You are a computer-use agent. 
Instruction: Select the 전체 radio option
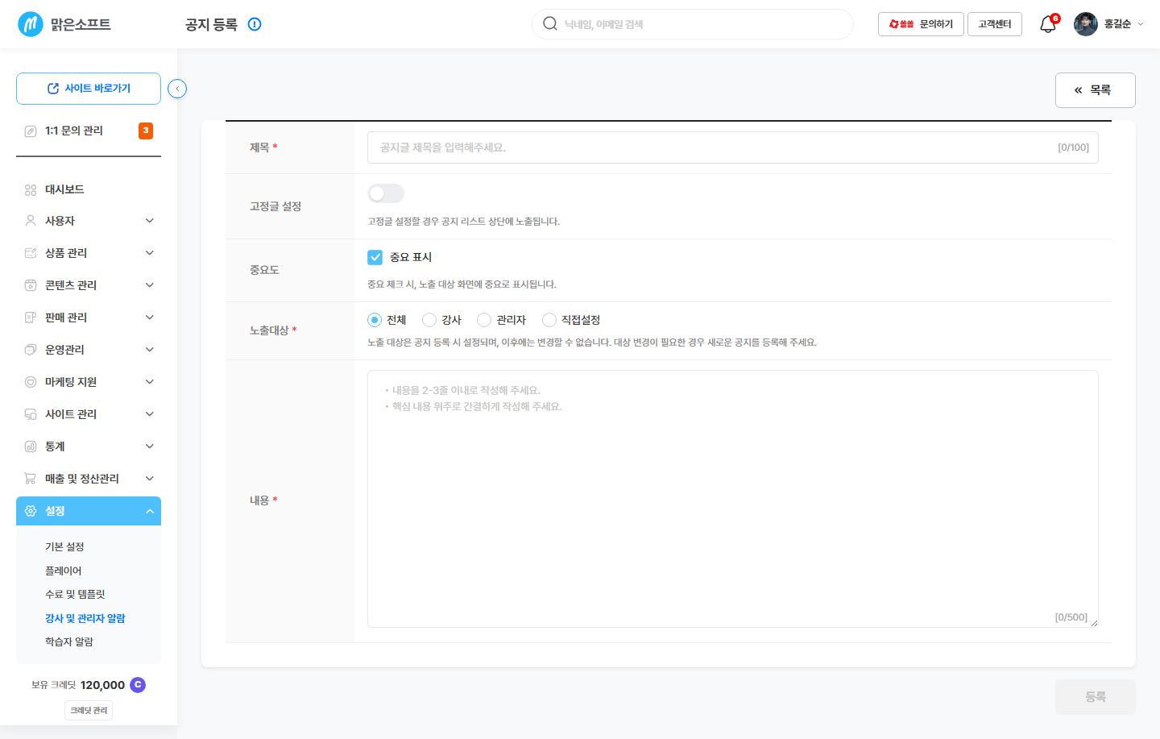[375, 320]
